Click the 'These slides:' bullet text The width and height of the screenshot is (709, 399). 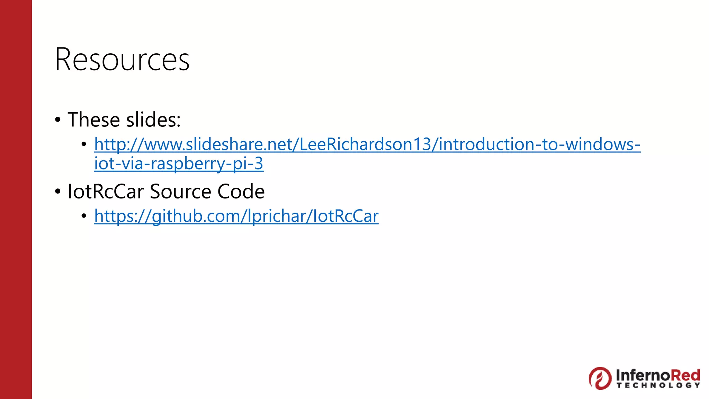[x=124, y=120]
